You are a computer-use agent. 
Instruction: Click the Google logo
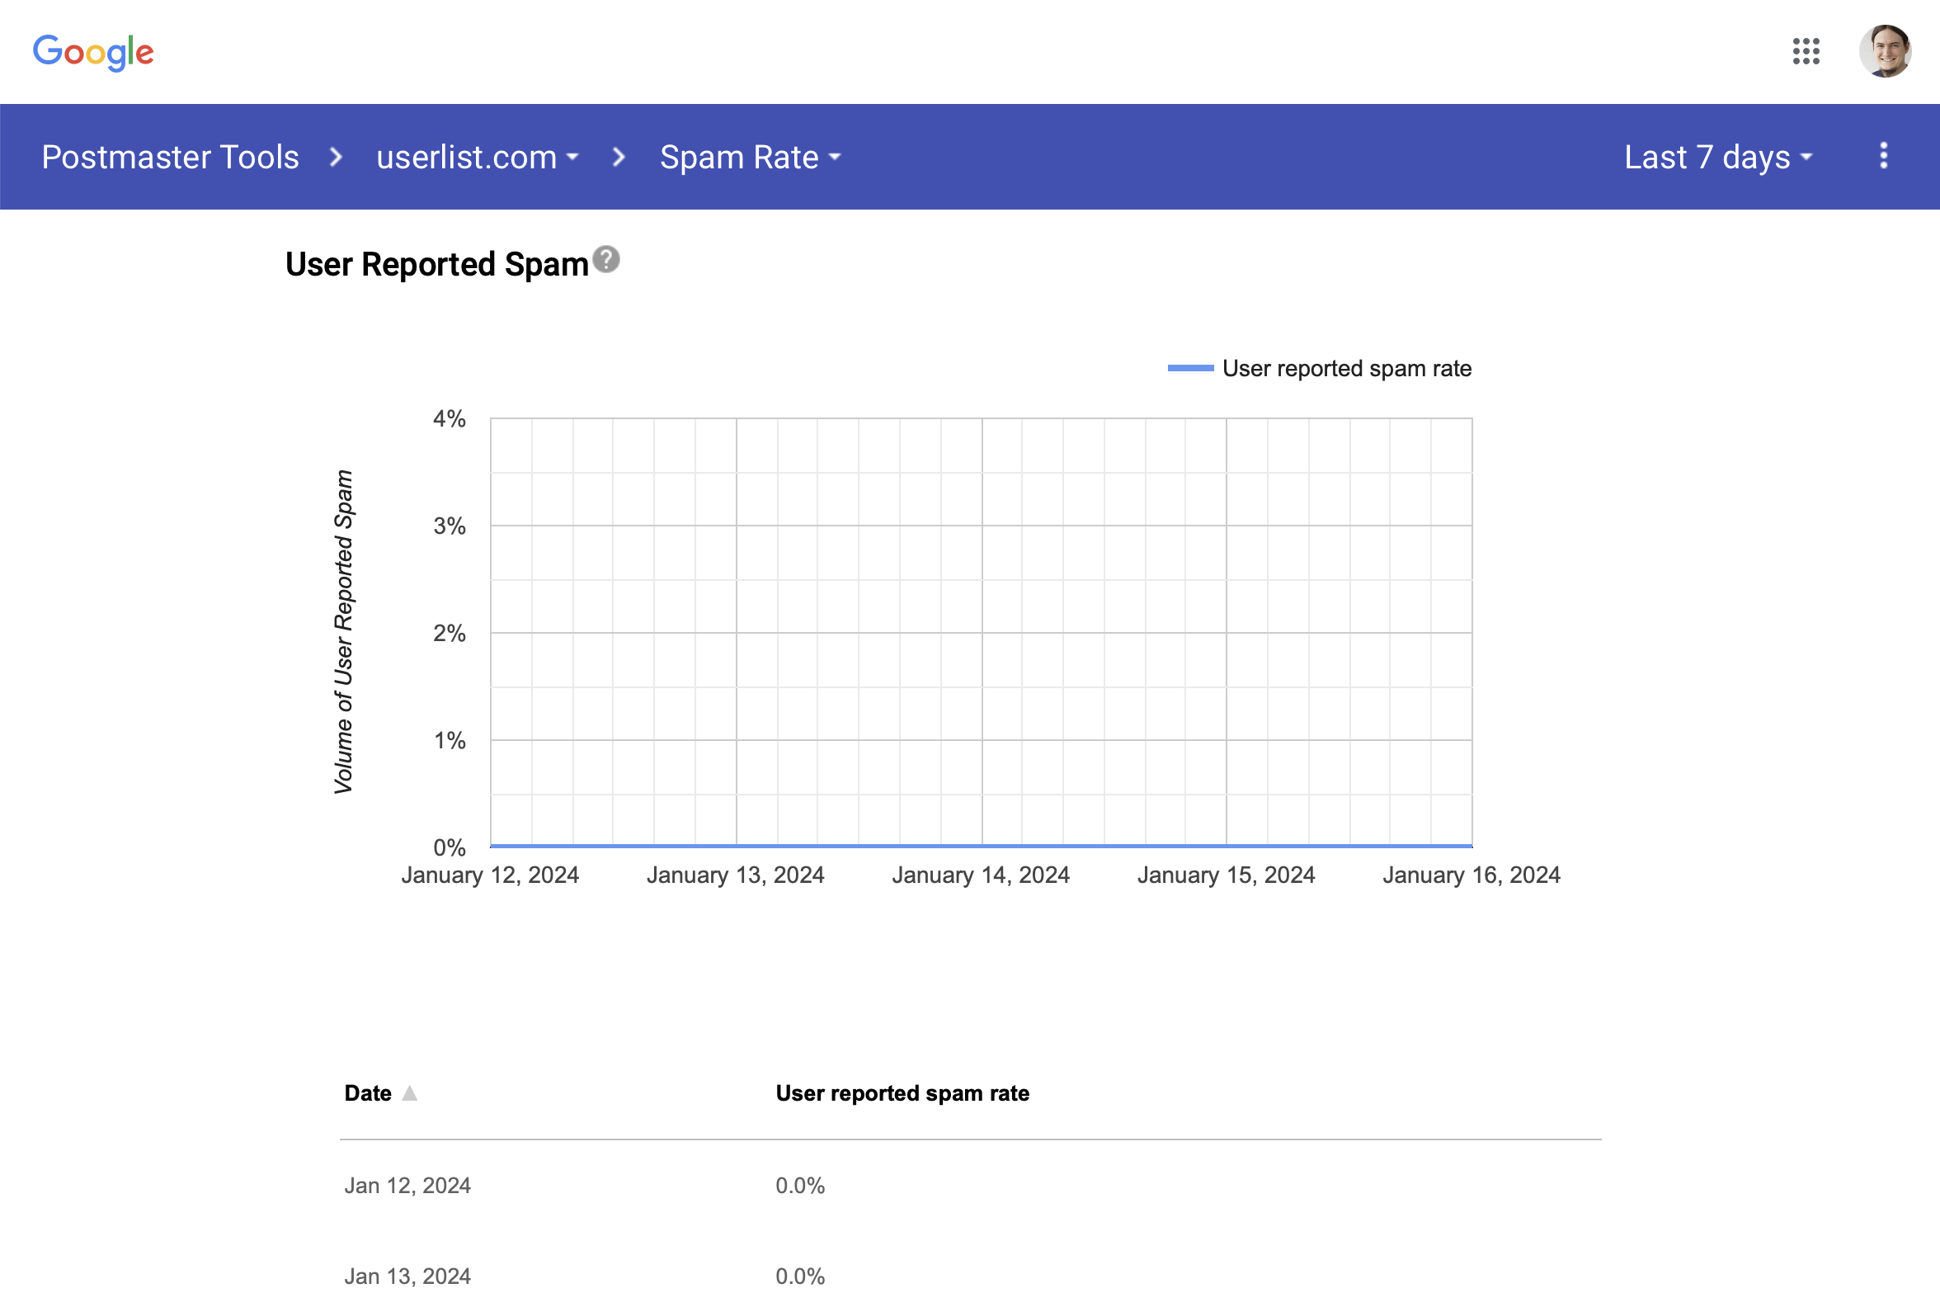click(x=93, y=52)
